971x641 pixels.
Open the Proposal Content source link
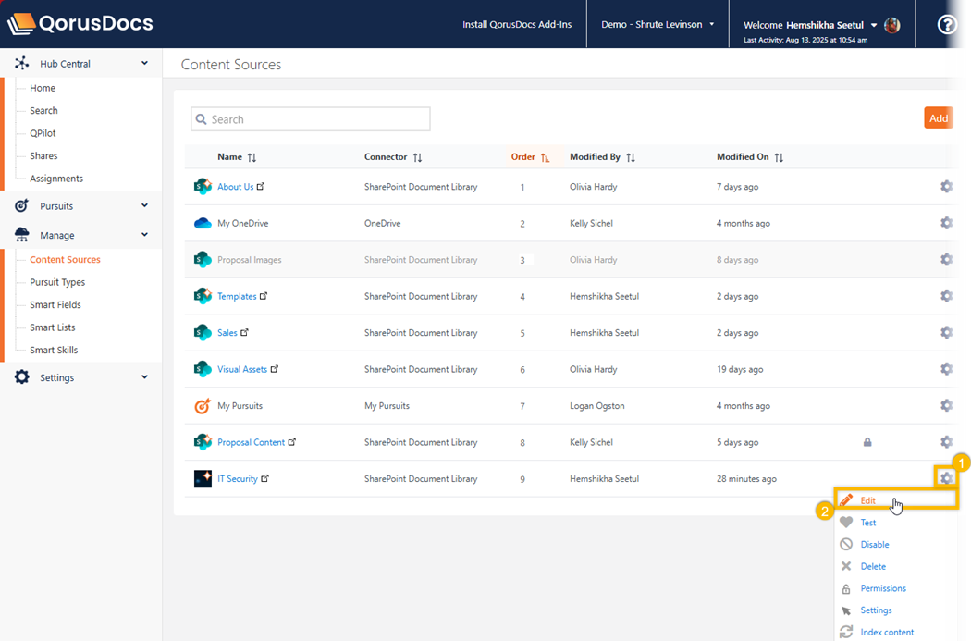[x=251, y=442]
